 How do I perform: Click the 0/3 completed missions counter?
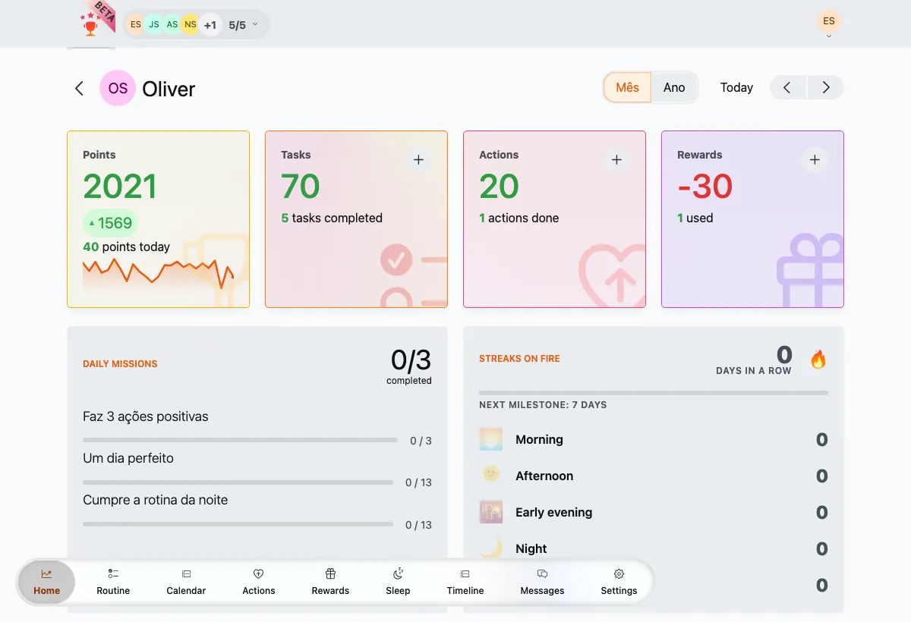click(410, 366)
